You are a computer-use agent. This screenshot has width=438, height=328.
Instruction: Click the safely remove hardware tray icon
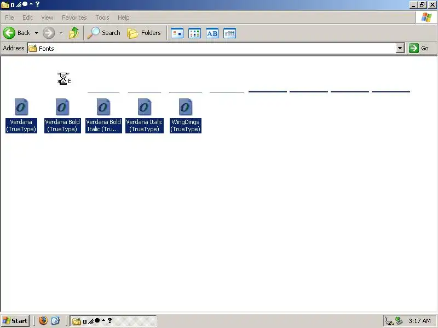[x=399, y=321]
